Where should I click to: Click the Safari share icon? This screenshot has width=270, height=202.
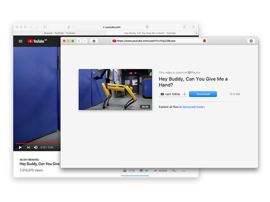[184, 27]
